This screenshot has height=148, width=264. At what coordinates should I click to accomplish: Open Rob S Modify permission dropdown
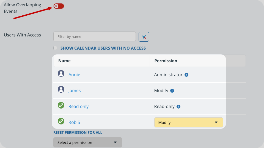click(188, 123)
